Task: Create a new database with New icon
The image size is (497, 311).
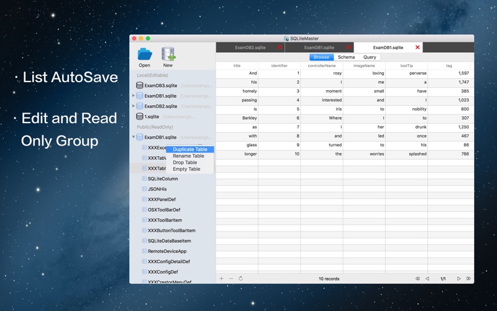Action: click(x=168, y=54)
